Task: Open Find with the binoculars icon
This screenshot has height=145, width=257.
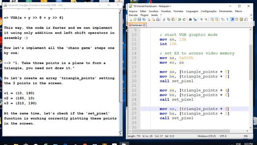Action: coord(190,19)
